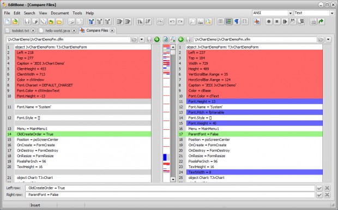Image resolution: width=338 pixels, height=210 pixels.
Task: Click the Save As pencil icon
Action: point(35,22)
